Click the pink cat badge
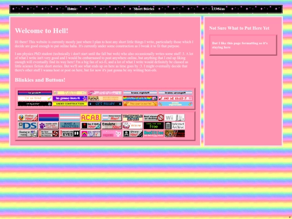This screenshot has height=219, width=292. click(112, 134)
